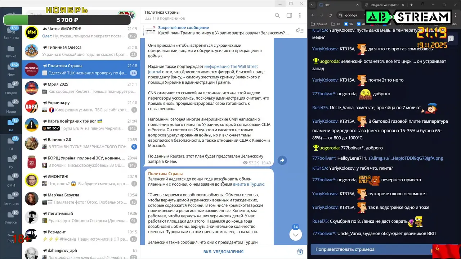Viewport: 461px width, 259px height.
Task: Open Chrome three-dot menu
Action: (x=455, y=15)
